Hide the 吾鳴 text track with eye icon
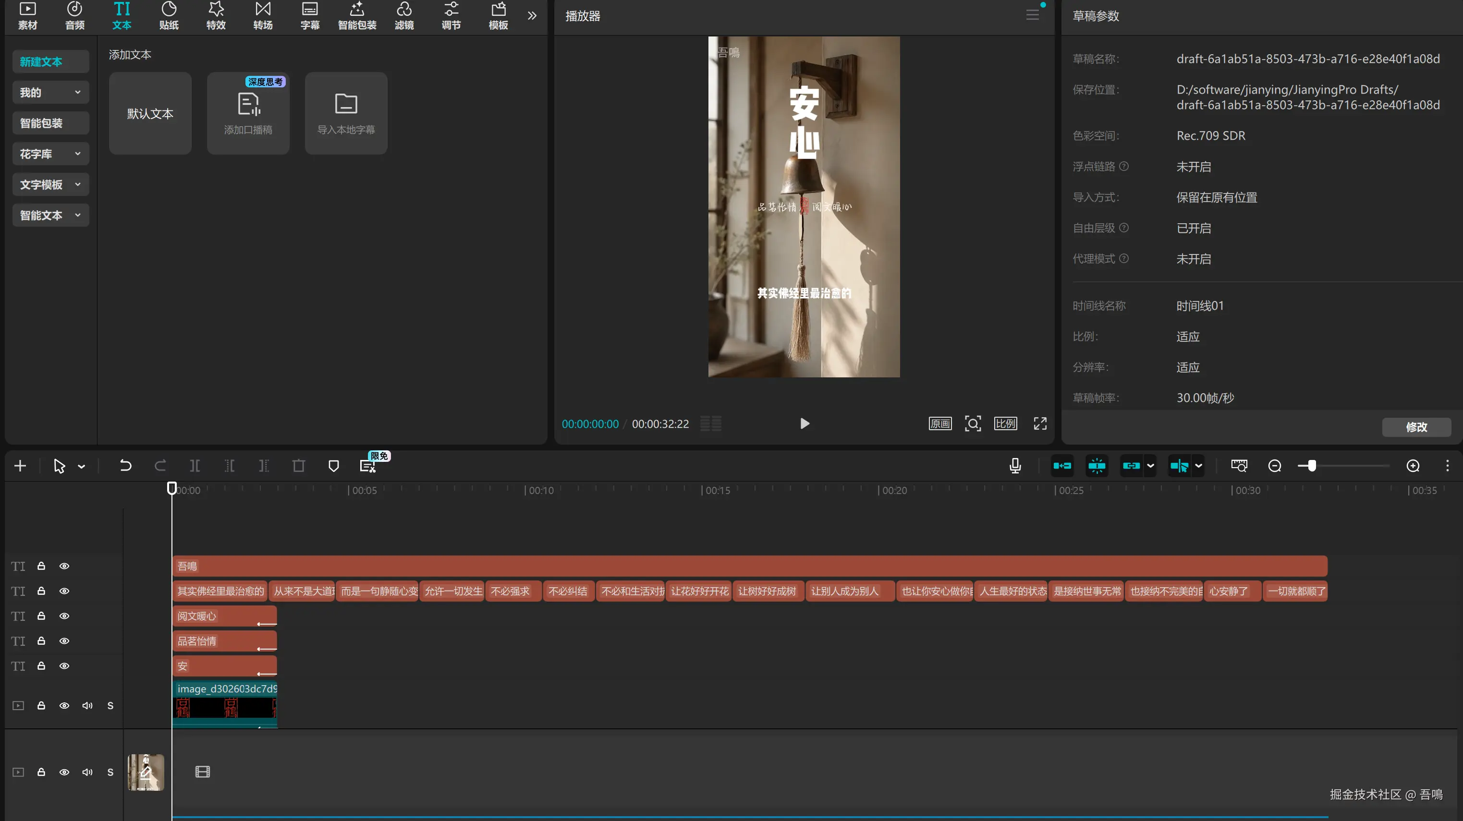Viewport: 1463px width, 821px height. tap(65, 566)
